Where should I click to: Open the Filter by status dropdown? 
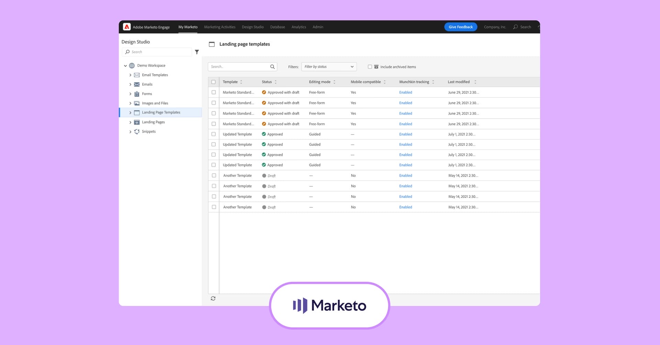point(329,66)
